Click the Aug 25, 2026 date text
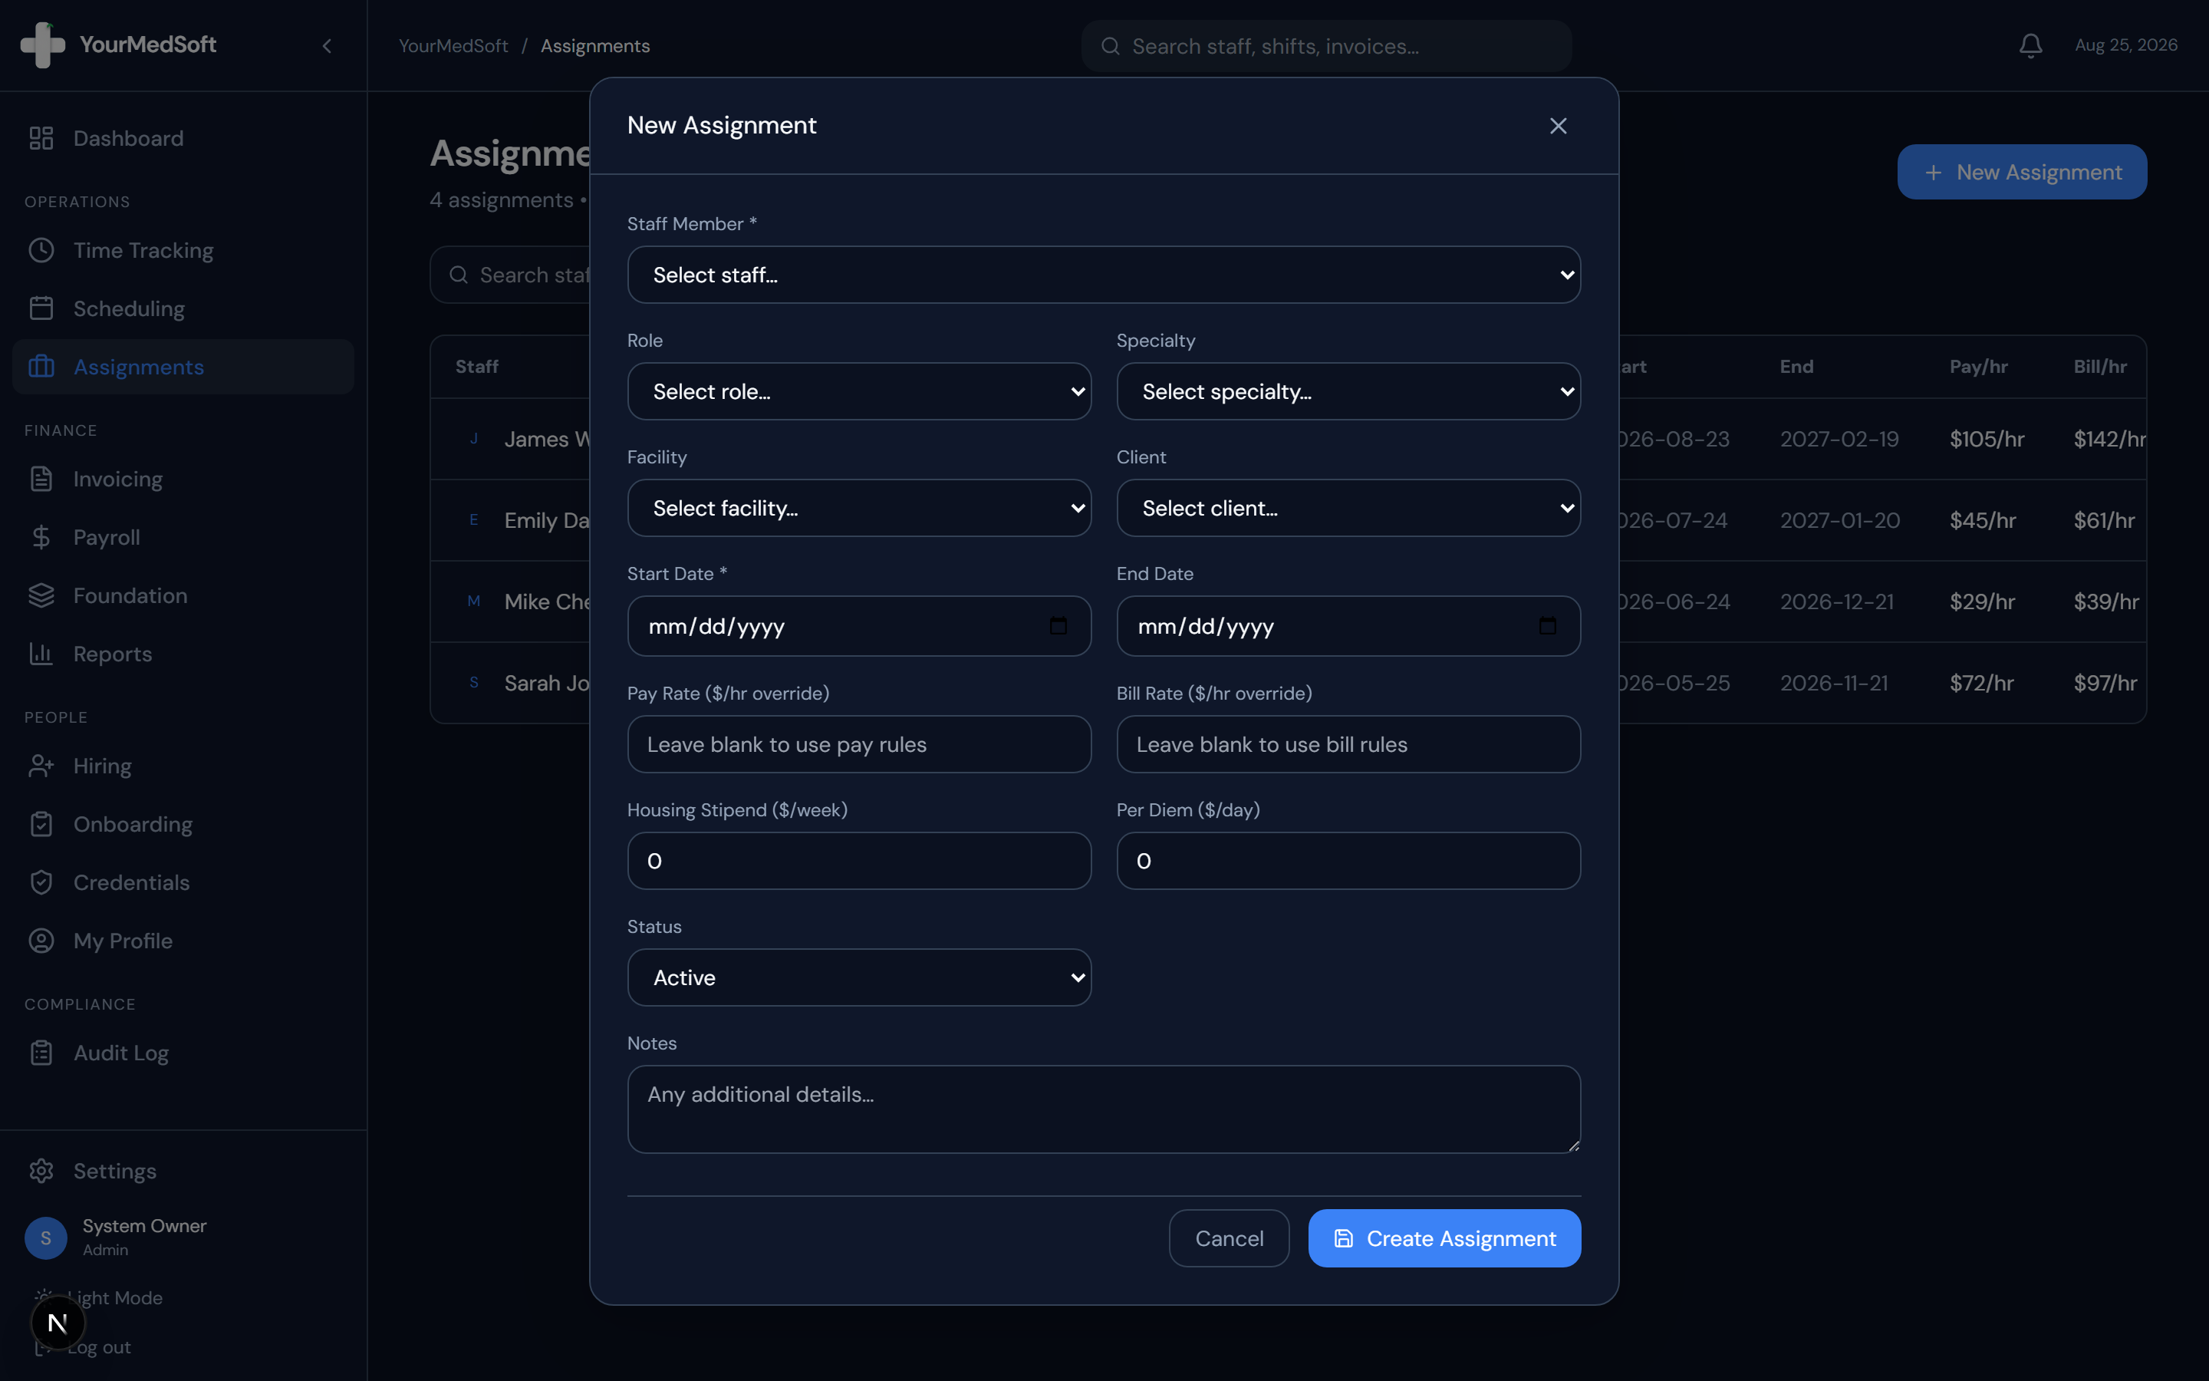The image size is (2209, 1381). (x=2126, y=44)
